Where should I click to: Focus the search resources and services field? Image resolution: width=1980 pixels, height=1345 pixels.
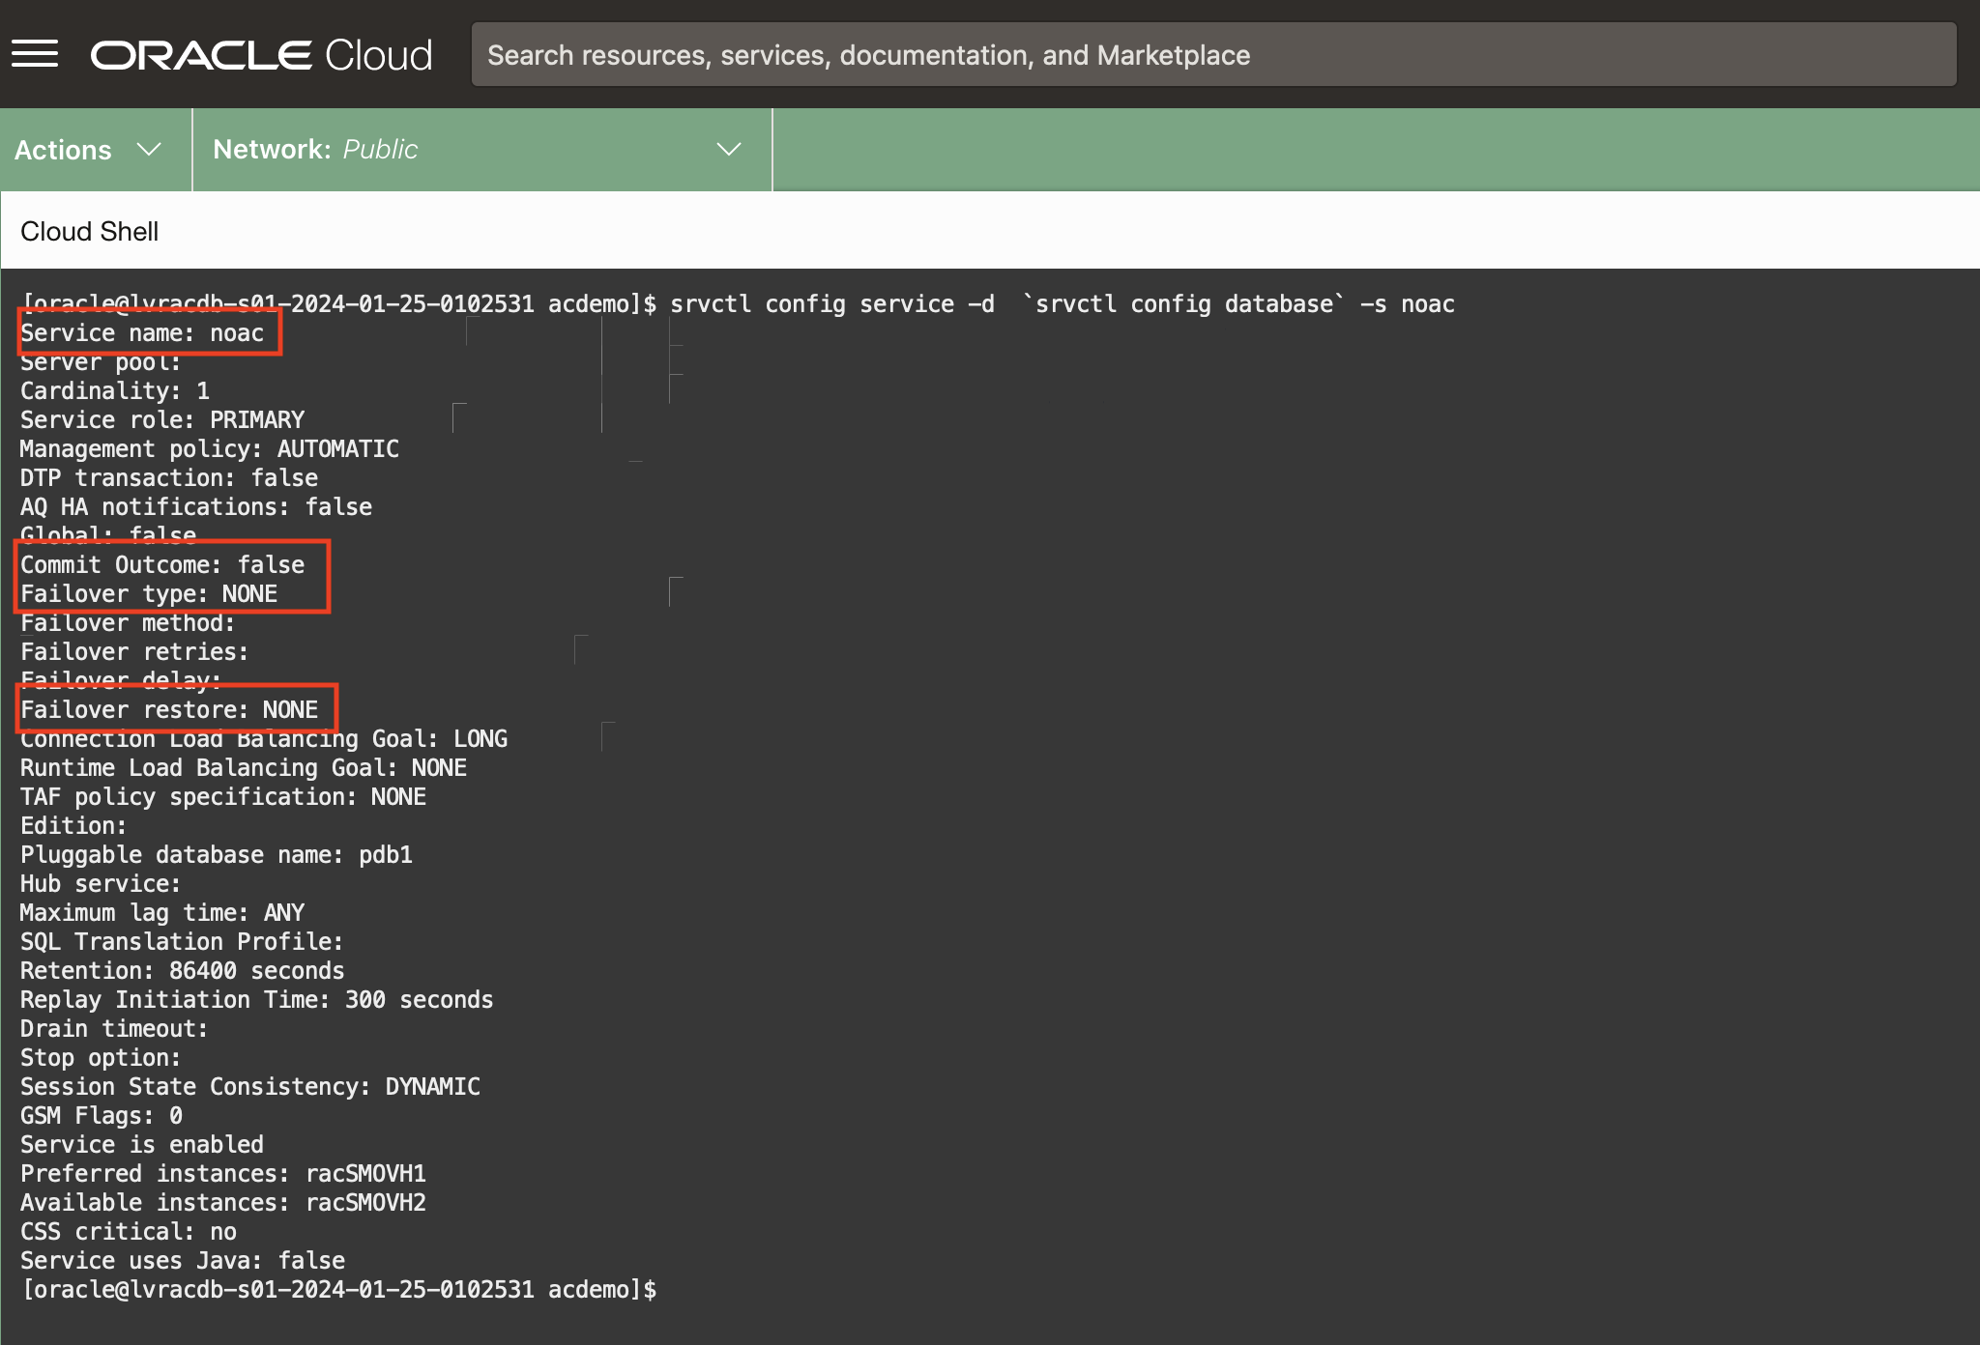point(1213,55)
